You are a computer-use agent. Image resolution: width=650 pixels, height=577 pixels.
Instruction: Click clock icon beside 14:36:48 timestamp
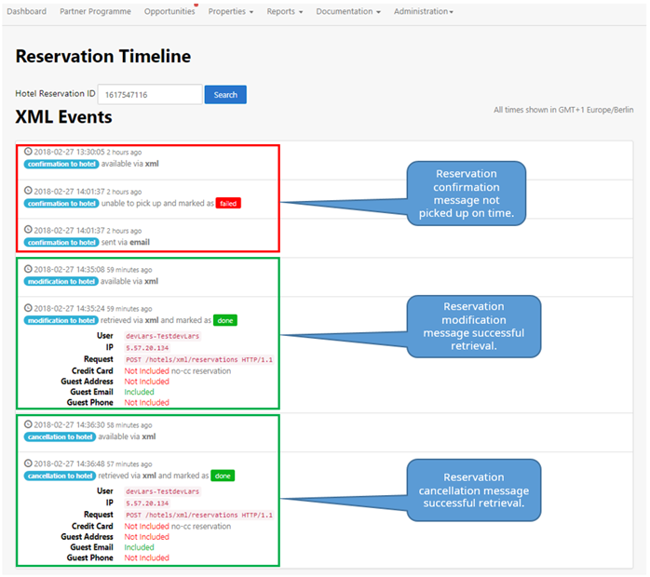28,463
